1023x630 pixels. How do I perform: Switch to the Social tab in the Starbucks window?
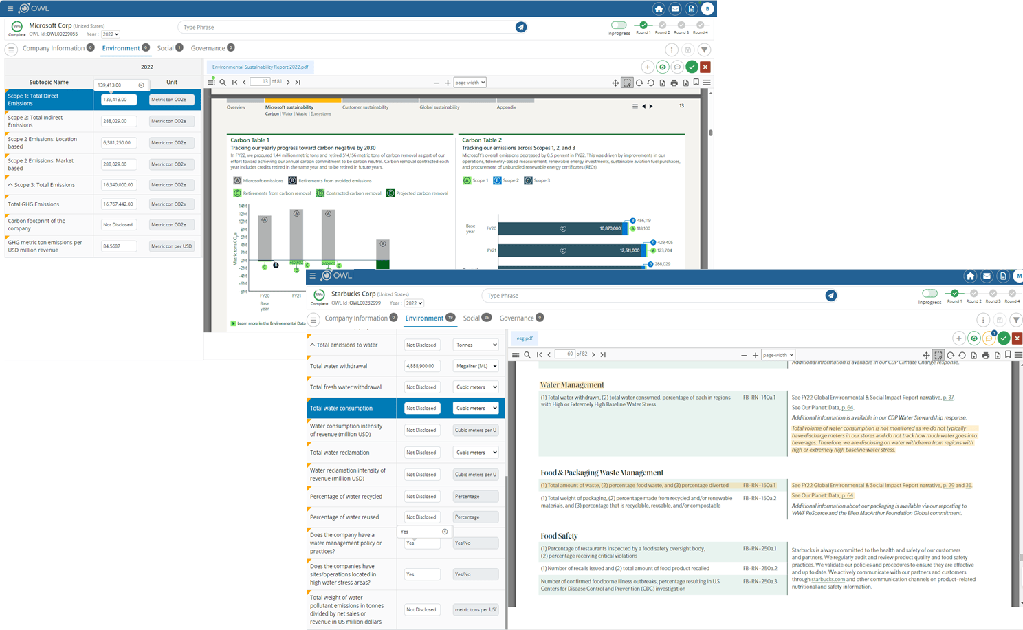pos(472,318)
